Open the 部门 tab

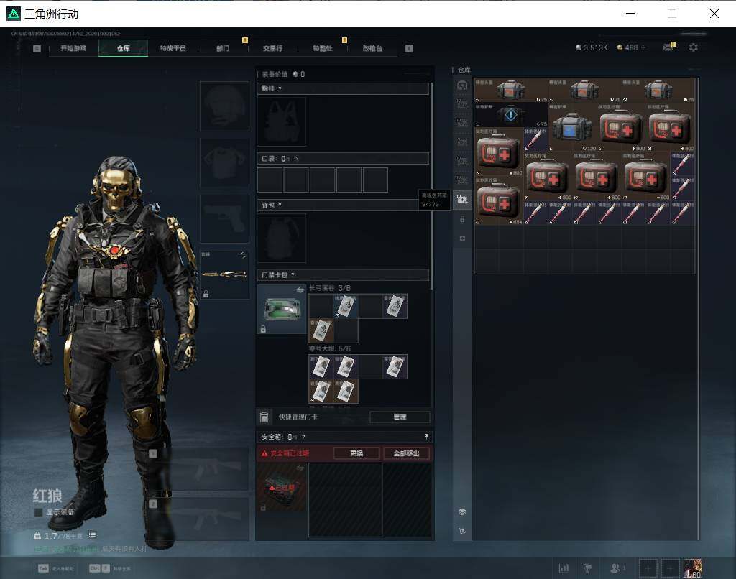coord(223,48)
